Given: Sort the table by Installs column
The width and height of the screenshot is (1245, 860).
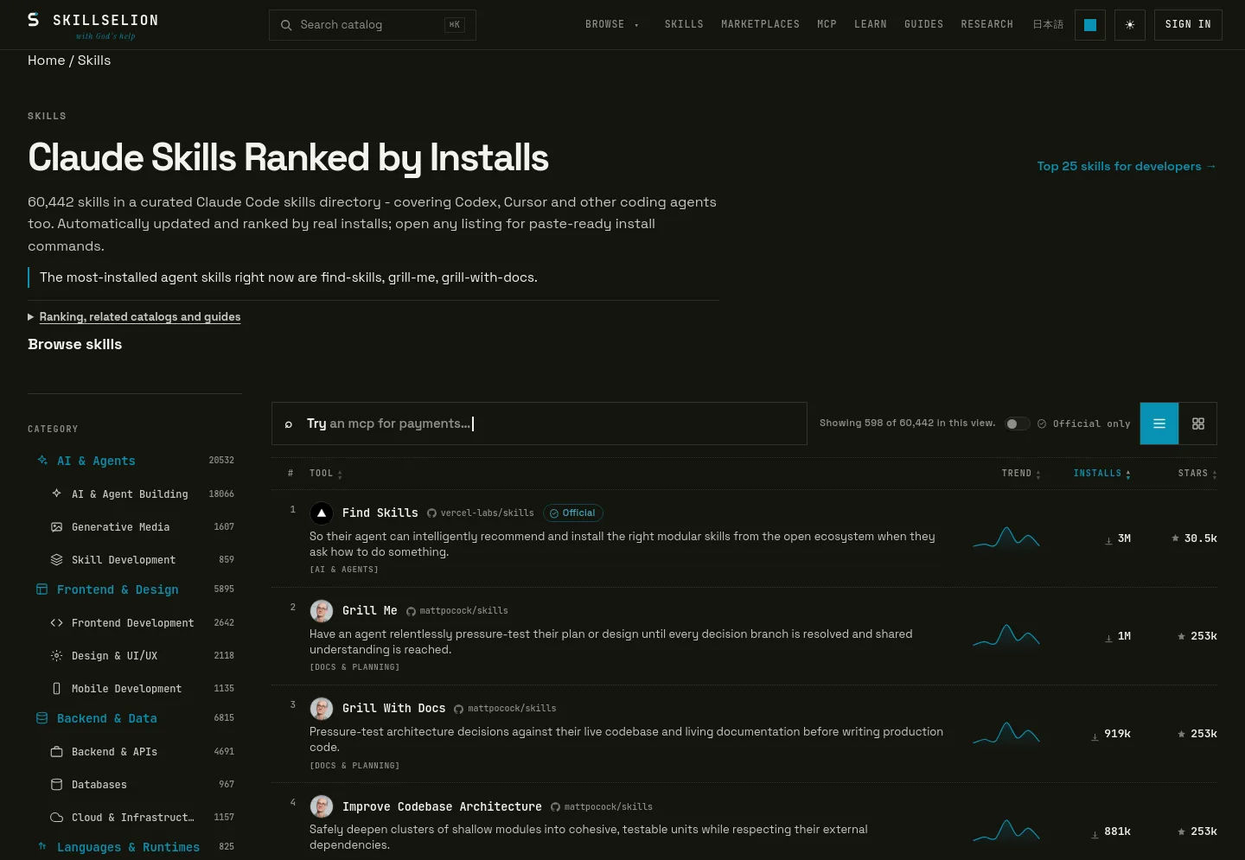Looking at the screenshot, I should [1101, 474].
